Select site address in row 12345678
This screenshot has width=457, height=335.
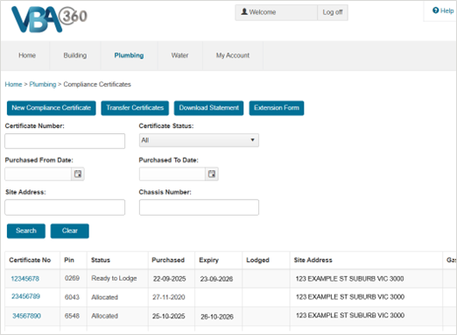(349, 279)
